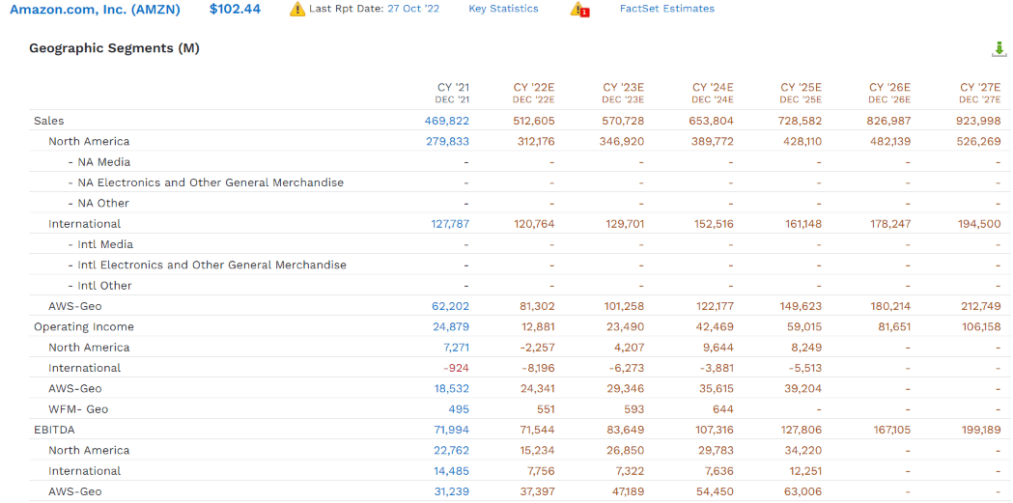Click the red-badged alert icon before FactSet Estimates
The width and height of the screenshot is (1013, 503).
pyautogui.click(x=578, y=9)
